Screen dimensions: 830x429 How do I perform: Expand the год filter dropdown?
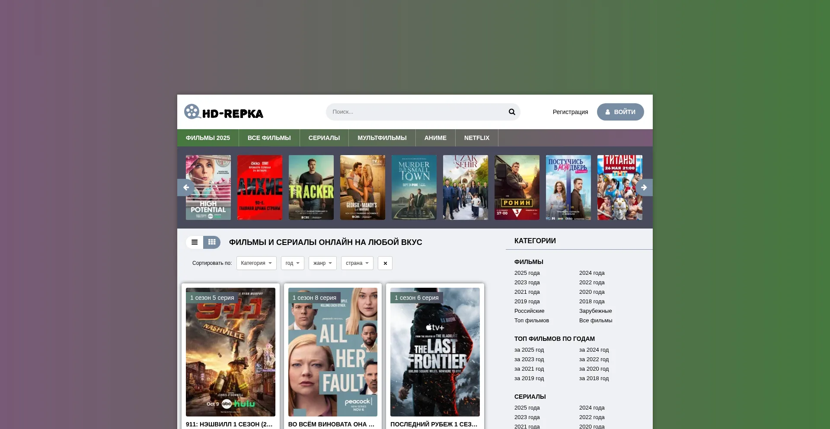[x=293, y=263]
